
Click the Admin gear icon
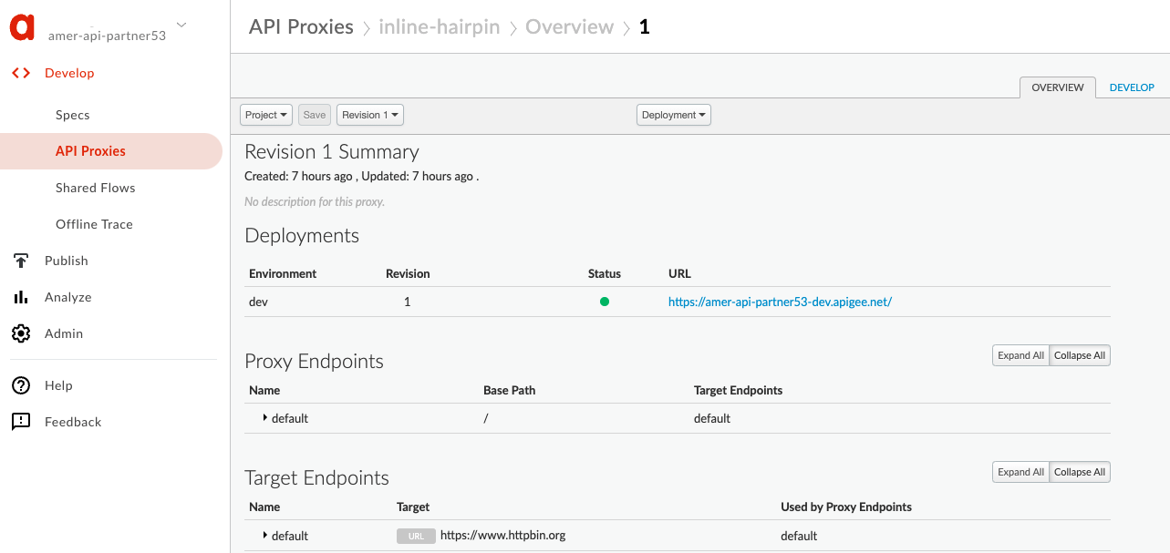tap(21, 333)
